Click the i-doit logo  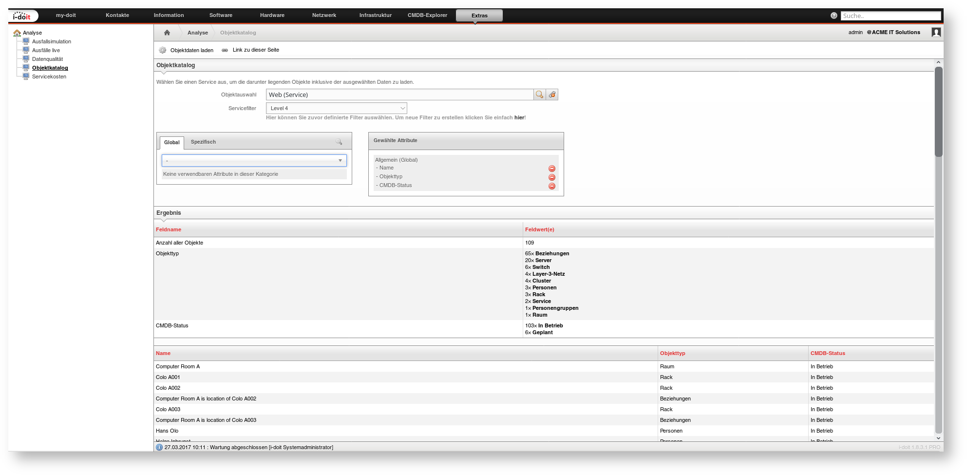coord(22,16)
